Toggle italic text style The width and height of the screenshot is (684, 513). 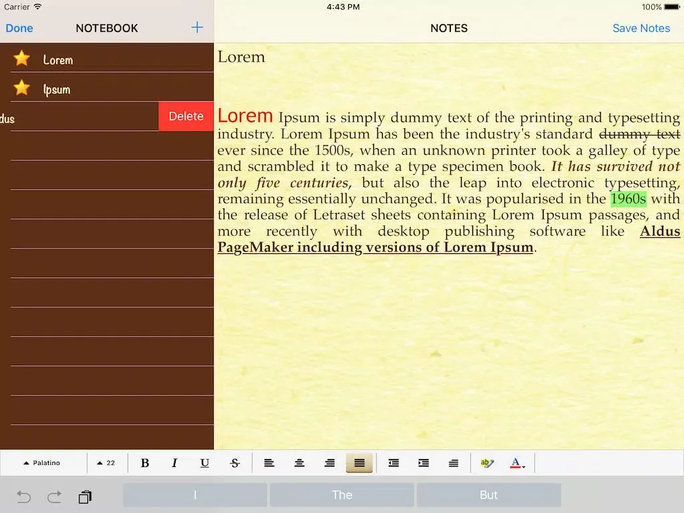click(x=175, y=463)
